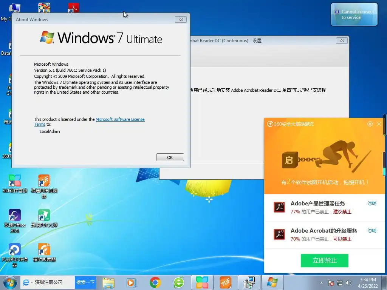This screenshot has width=387, height=290.
Task: Click the 建议禁止 text for Adobe产品管理器
Action: (x=342, y=211)
